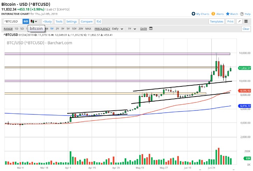Open the Templates menu
This screenshot has height=171, width=253.
216,21
